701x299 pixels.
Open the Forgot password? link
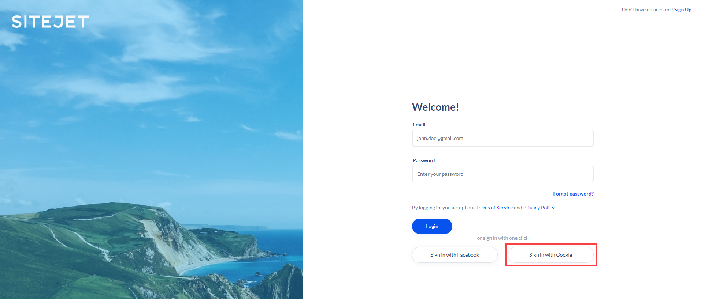pos(573,194)
